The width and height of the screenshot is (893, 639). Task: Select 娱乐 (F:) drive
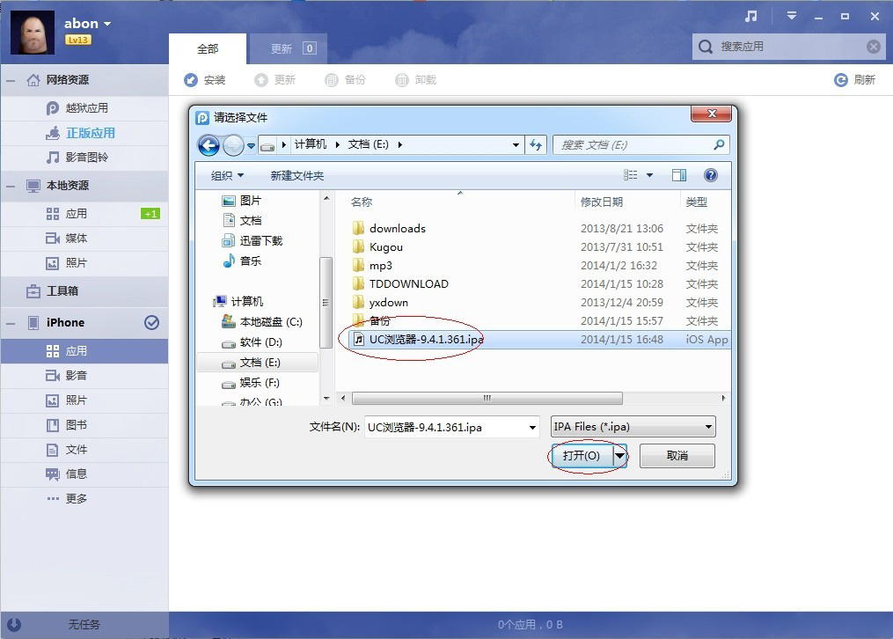(x=251, y=383)
